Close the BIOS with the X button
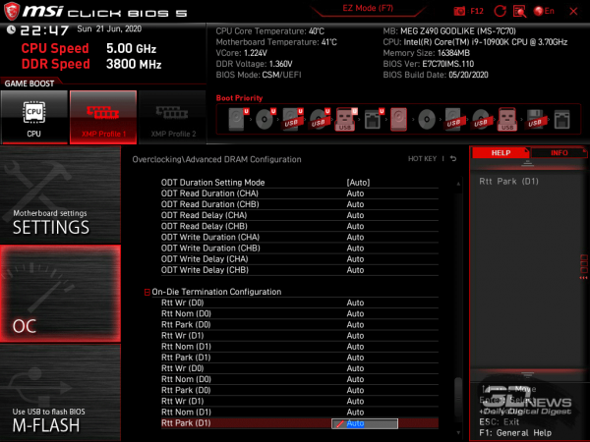This screenshot has height=442, width=590. [575, 10]
